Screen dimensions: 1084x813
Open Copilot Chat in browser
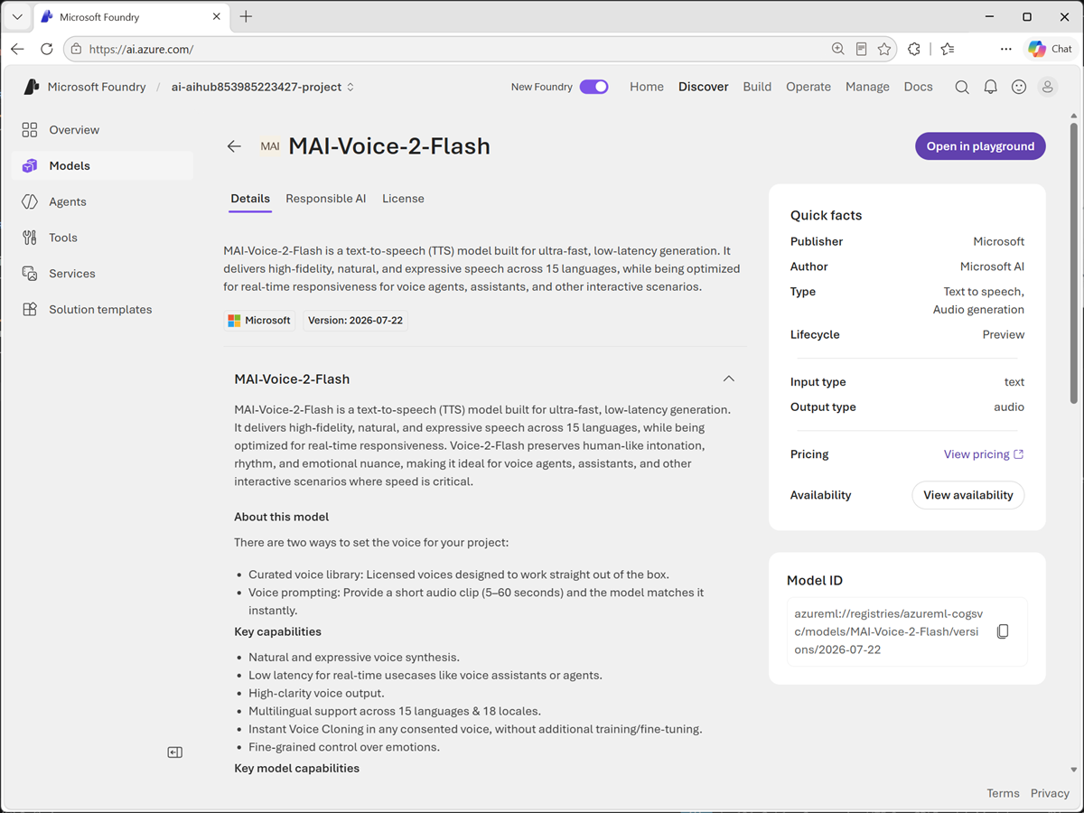pyautogui.click(x=1049, y=49)
